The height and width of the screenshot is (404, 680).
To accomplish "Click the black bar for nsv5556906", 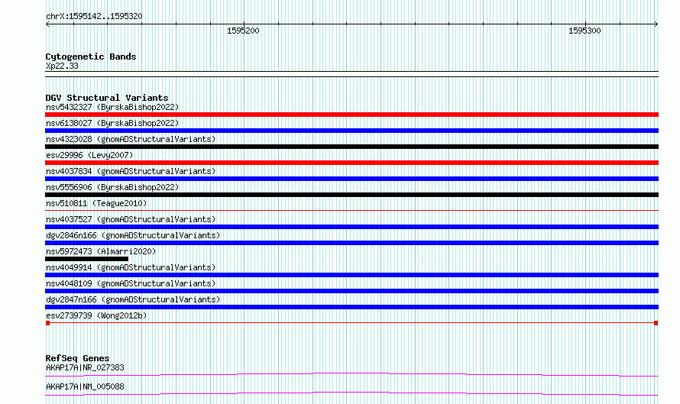I will 351,195.
